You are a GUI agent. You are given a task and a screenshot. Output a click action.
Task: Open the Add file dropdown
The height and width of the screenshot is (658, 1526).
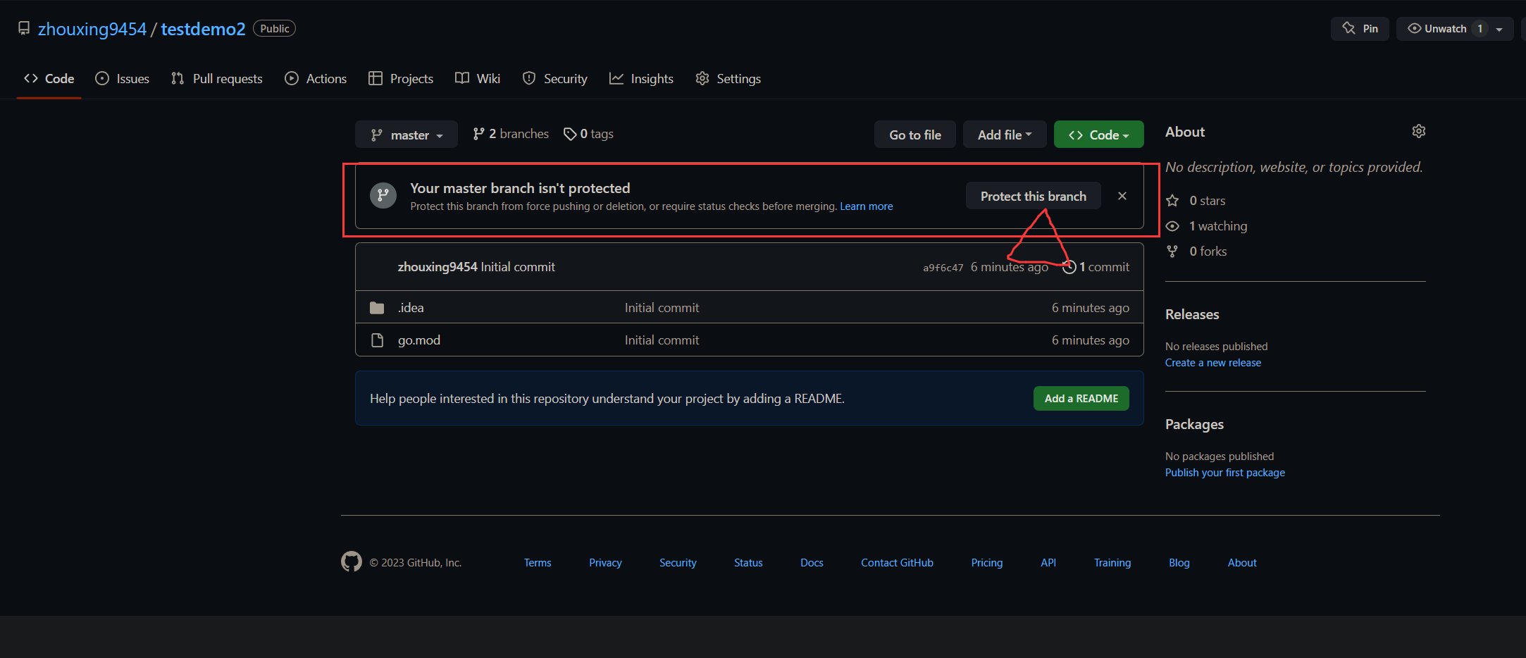(x=1004, y=135)
